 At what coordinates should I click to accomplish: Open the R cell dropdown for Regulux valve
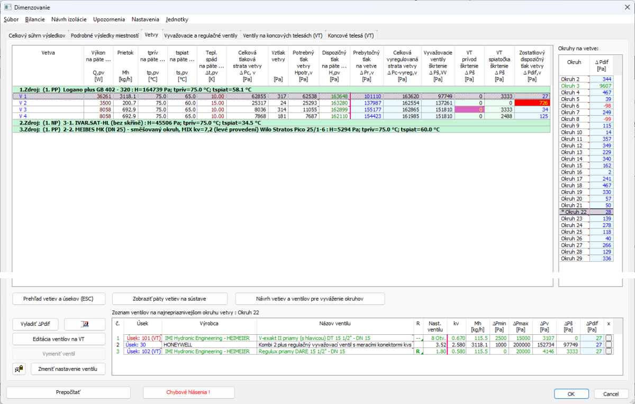point(418,351)
